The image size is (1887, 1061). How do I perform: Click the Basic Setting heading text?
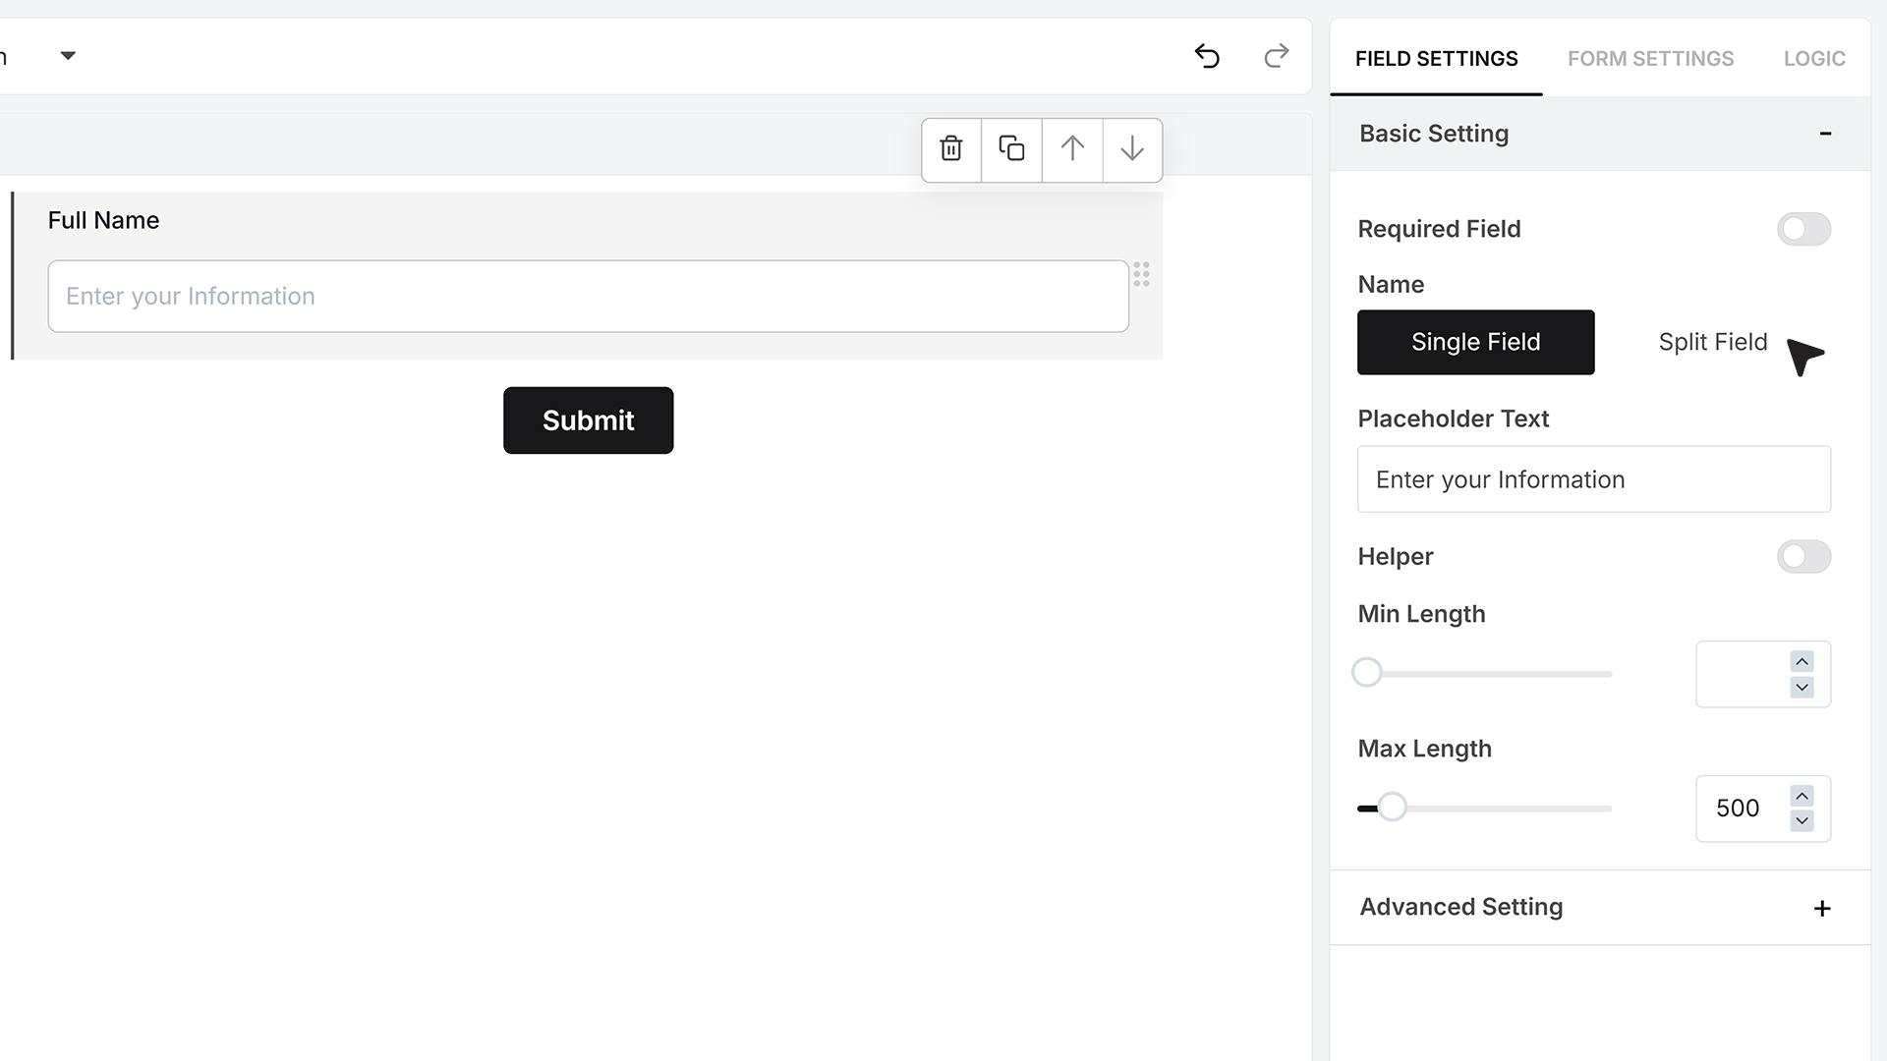coord(1433,134)
